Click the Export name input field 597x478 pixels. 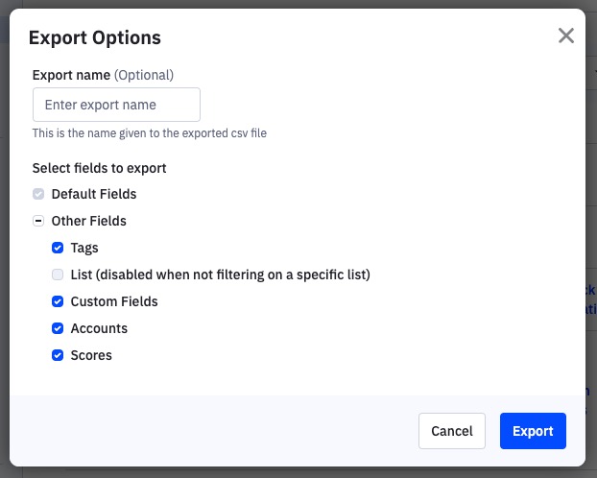coord(116,105)
